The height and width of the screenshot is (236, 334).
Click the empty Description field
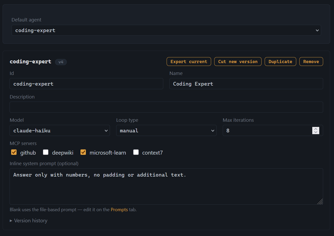(166, 107)
